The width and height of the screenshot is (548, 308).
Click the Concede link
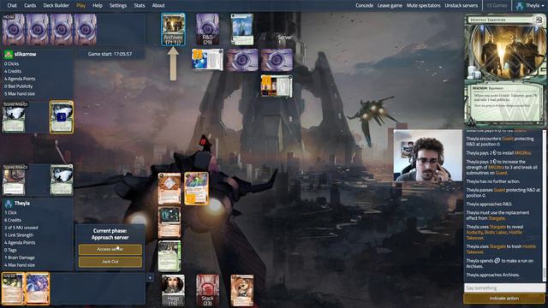click(364, 5)
